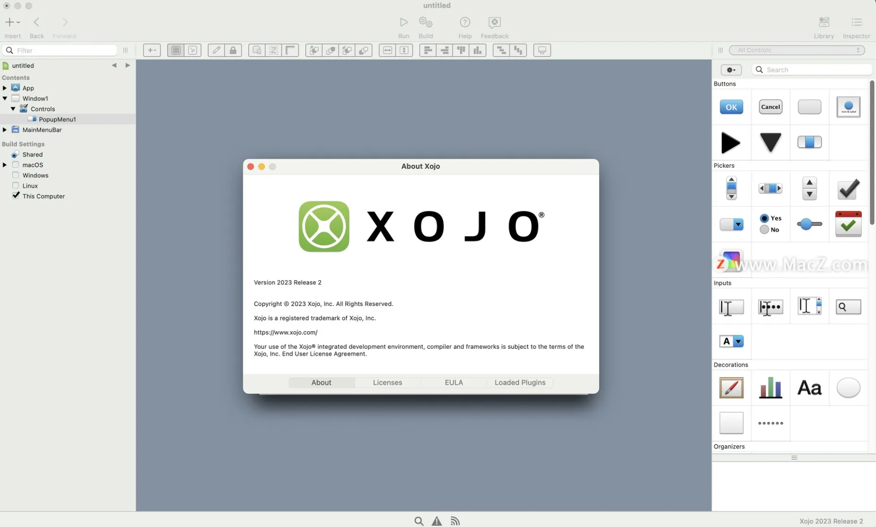Open the Feedback toolbar icon
This screenshot has width=876, height=527.
(x=494, y=22)
